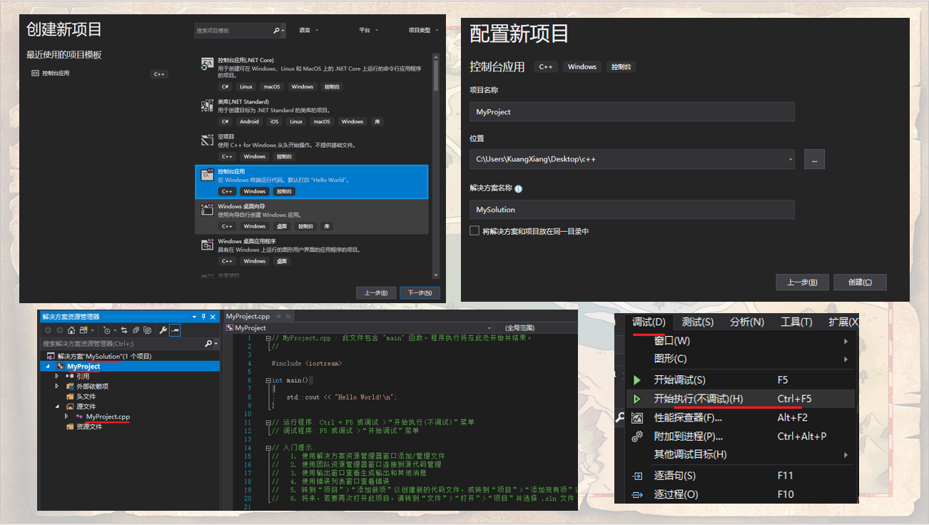Image resolution: width=929 pixels, height=525 pixels.
Task: Select the 控制台应用 C++ template entry
Action: [311, 182]
